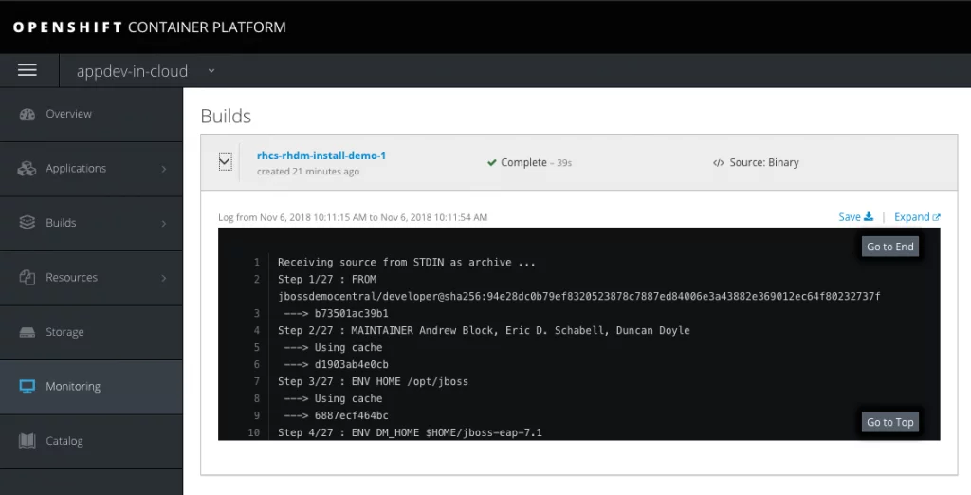Click 'd1903ab4e0cb' log line
The height and width of the screenshot is (495, 971).
point(337,364)
